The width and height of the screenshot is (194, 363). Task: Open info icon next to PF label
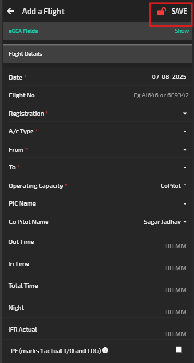[x=105, y=350]
